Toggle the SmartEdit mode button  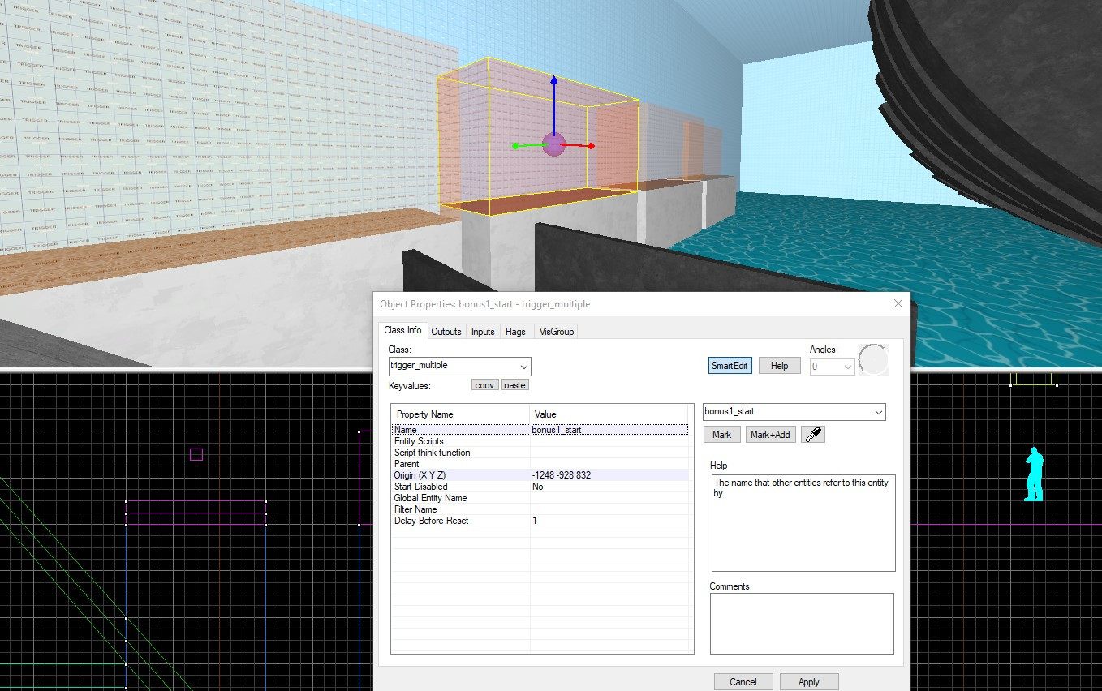[x=730, y=366]
